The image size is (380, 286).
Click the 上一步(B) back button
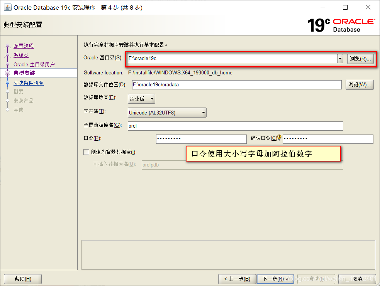[237, 279]
